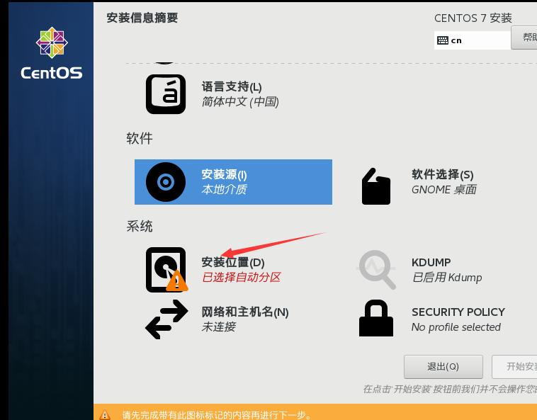537x420 pixels.
Task: Click the text GNOME 桌面
Action: pyautogui.click(x=444, y=190)
